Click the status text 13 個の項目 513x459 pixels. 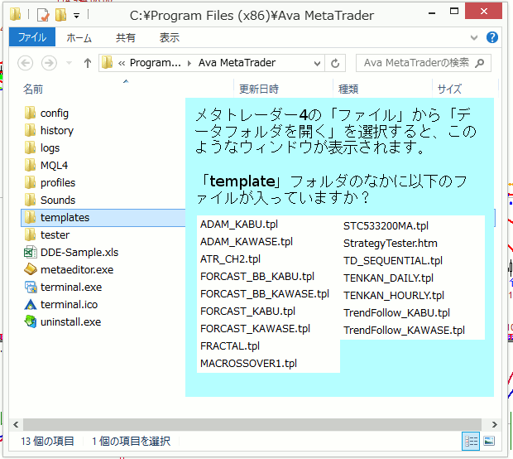48,442
